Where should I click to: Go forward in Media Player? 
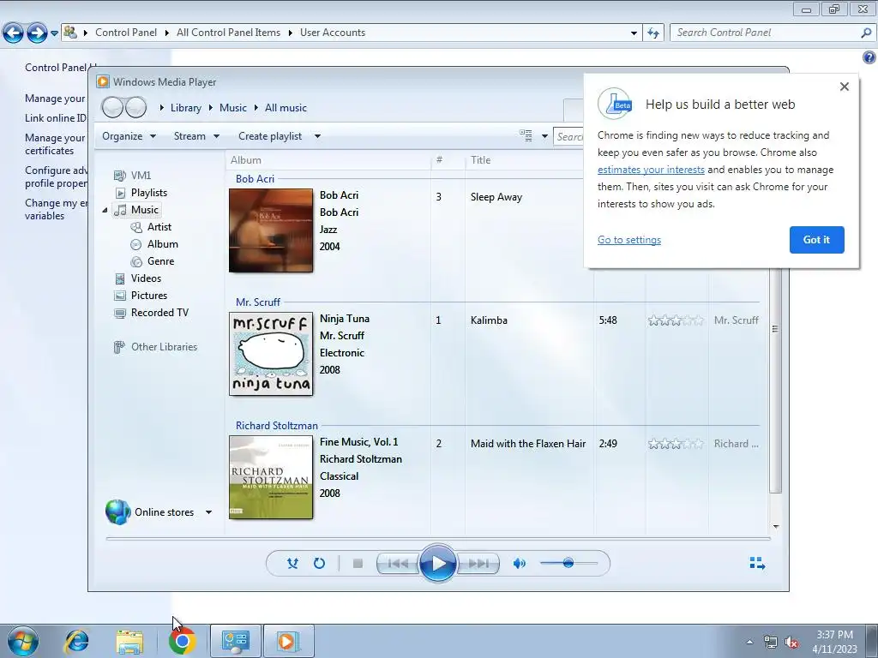pos(135,107)
